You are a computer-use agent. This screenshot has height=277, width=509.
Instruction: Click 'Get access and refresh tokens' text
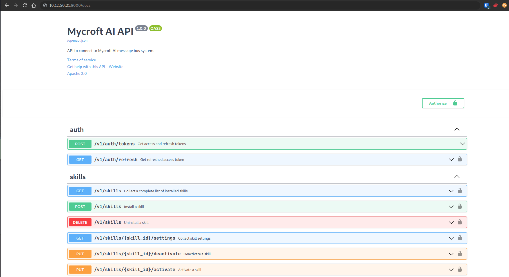point(162,144)
